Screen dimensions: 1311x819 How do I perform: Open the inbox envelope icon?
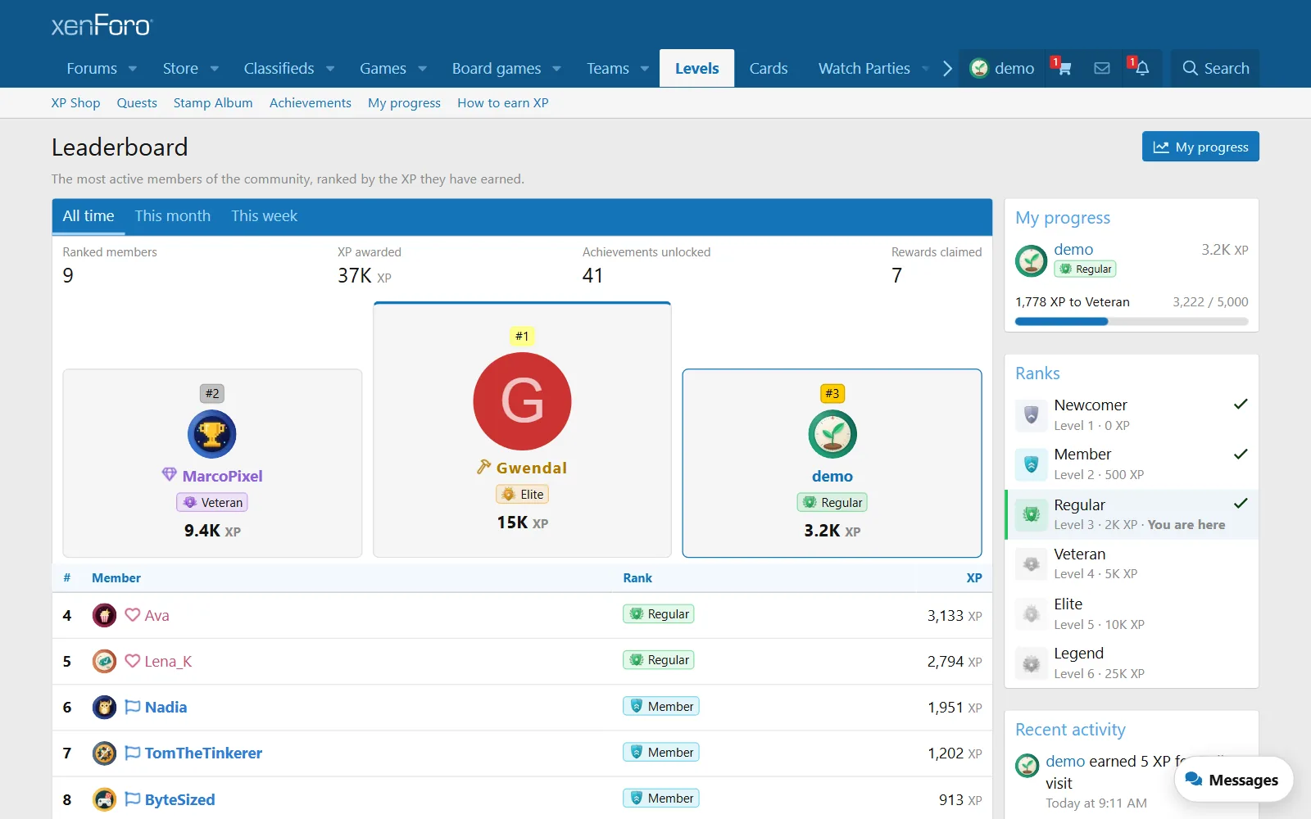1102,69
